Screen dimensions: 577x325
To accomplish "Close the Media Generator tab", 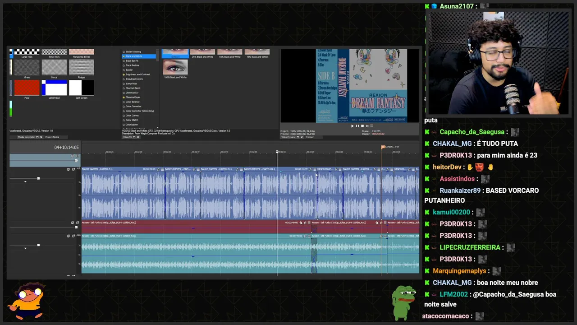I will point(41,137).
